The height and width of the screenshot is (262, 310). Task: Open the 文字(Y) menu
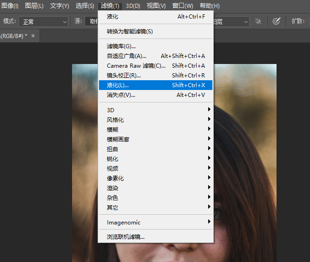click(x=59, y=6)
